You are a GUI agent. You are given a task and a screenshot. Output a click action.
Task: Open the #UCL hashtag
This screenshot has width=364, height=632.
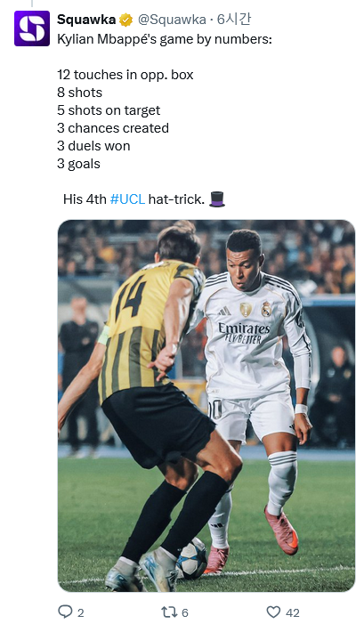coord(127,199)
